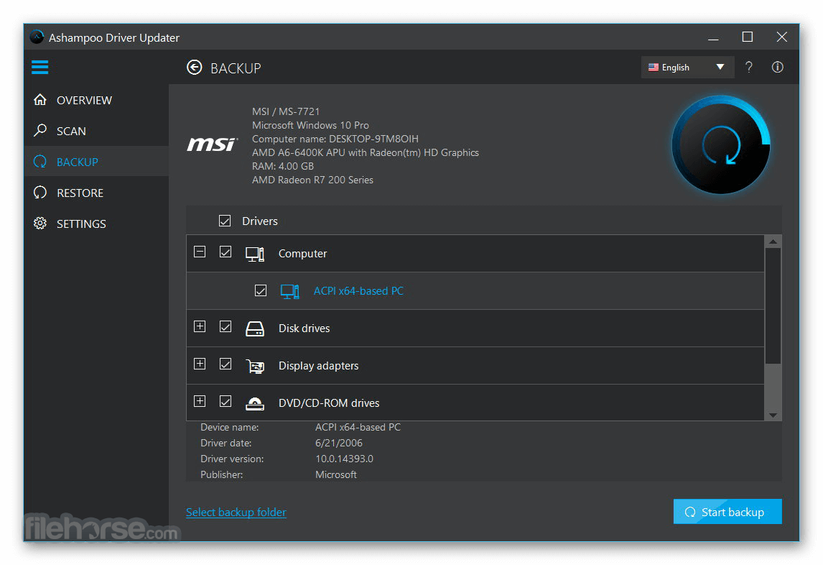The width and height of the screenshot is (823, 565).
Task: Uncheck the Display adapters checkbox
Action: pyautogui.click(x=225, y=364)
